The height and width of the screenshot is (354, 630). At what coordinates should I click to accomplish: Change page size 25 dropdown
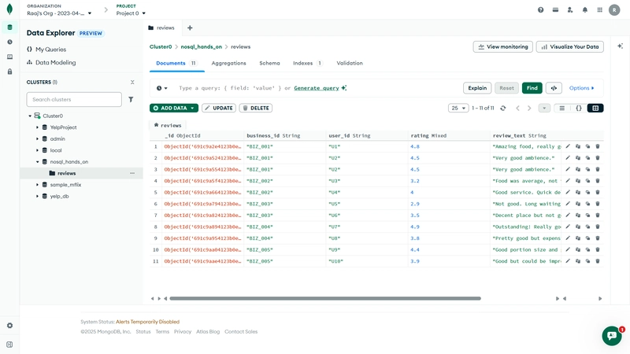coord(458,108)
